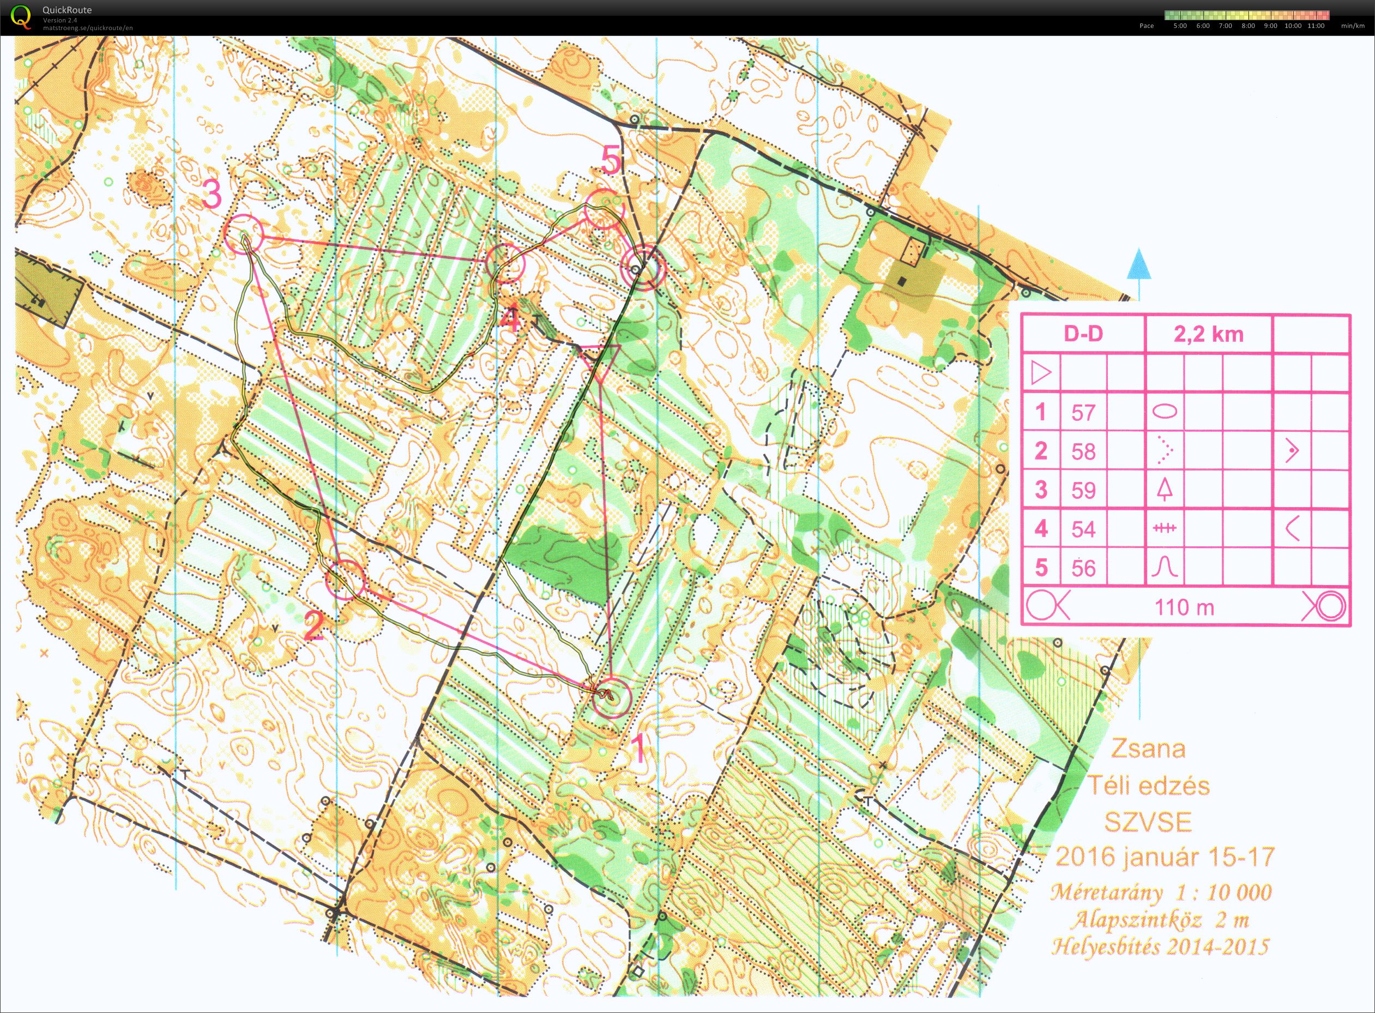Click control code 54 in the table

point(1083,529)
